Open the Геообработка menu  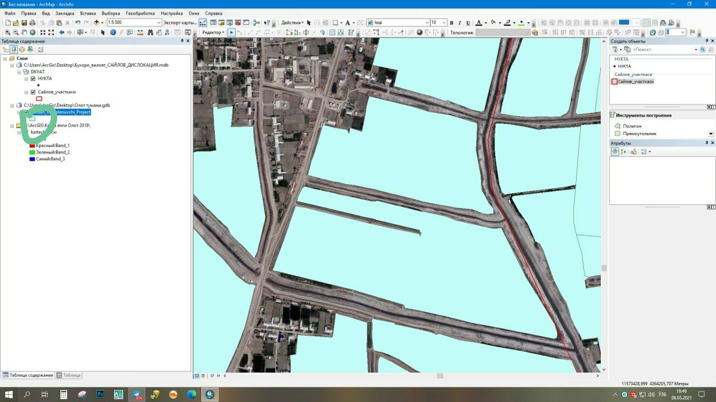tap(140, 13)
